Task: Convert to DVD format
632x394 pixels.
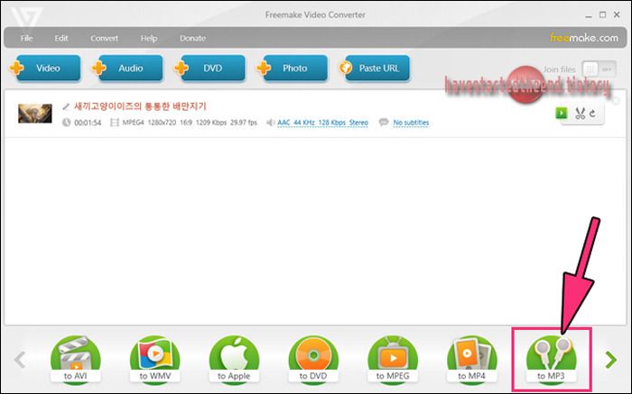Action: pyautogui.click(x=313, y=360)
